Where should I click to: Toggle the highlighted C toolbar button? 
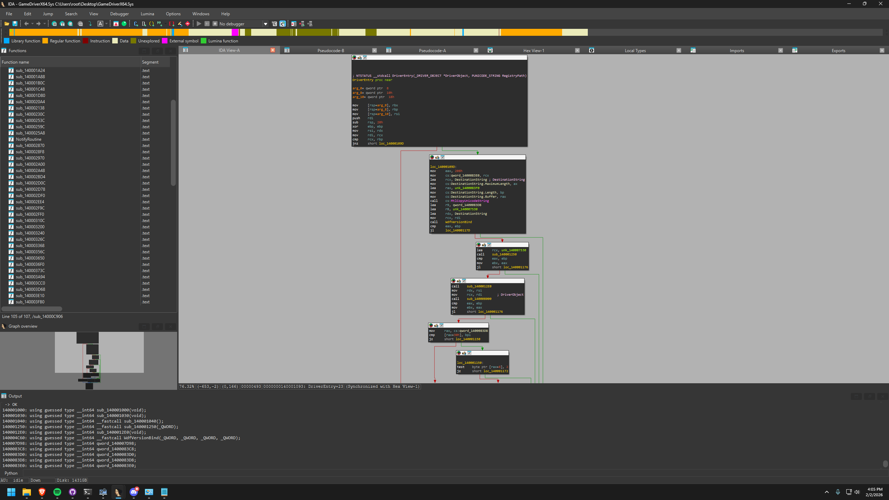pyautogui.click(x=282, y=24)
